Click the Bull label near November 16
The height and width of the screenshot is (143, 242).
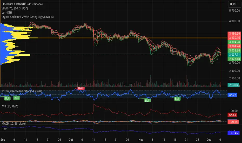coord(177,99)
